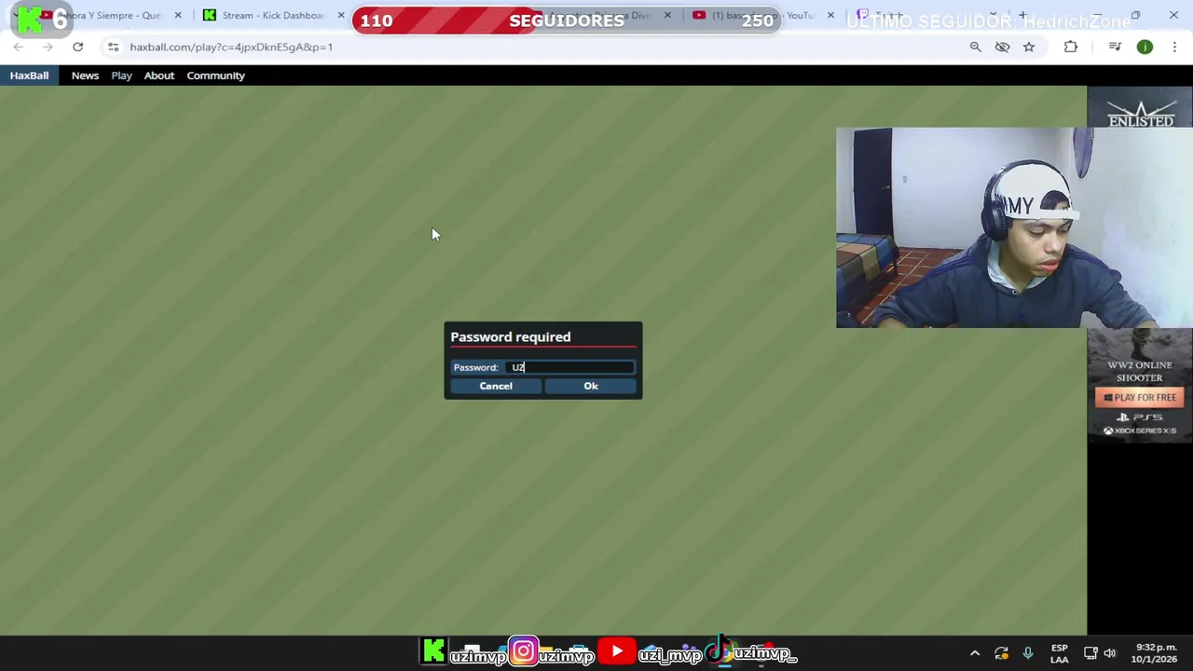Close the YouTube browser tab
1193x671 pixels.
click(830, 15)
